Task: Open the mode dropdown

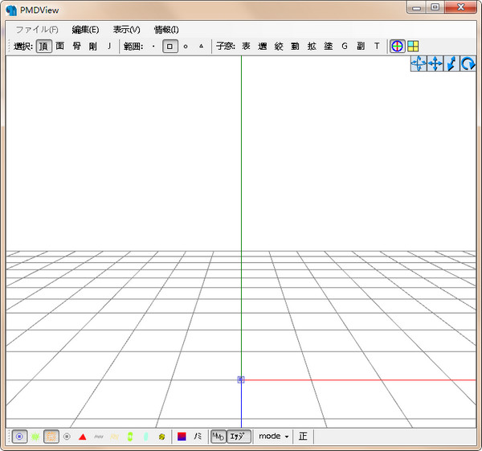Action: coord(273,437)
